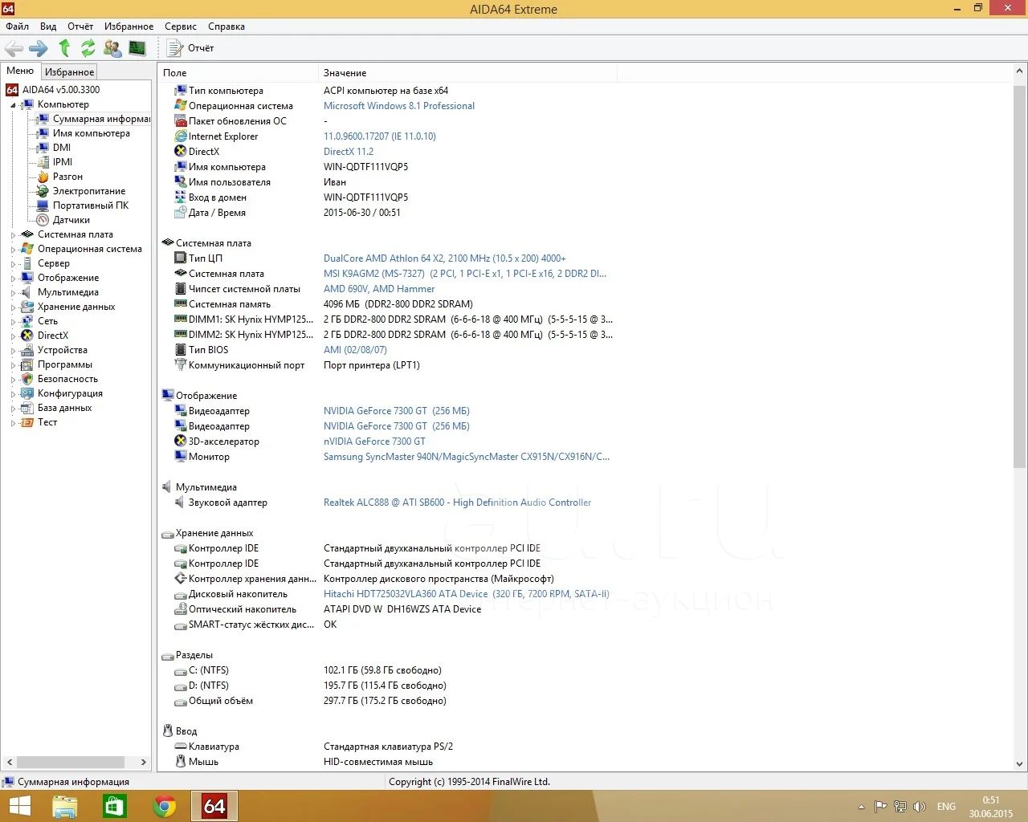Click the Портативный ПК laptop icon

tap(43, 205)
